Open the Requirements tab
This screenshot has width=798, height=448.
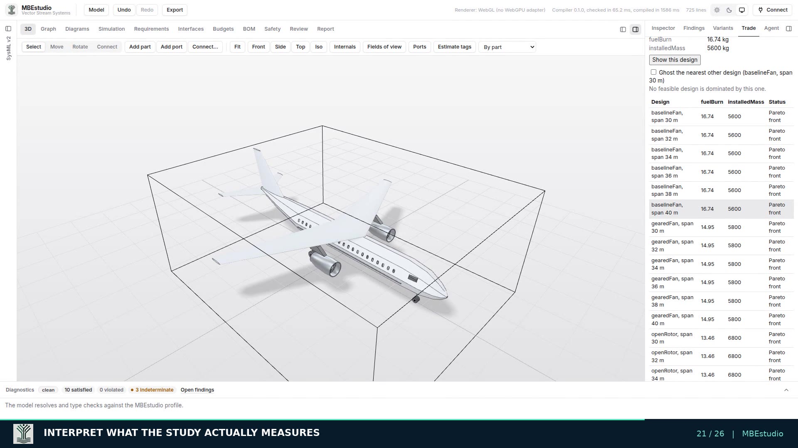[151, 29]
